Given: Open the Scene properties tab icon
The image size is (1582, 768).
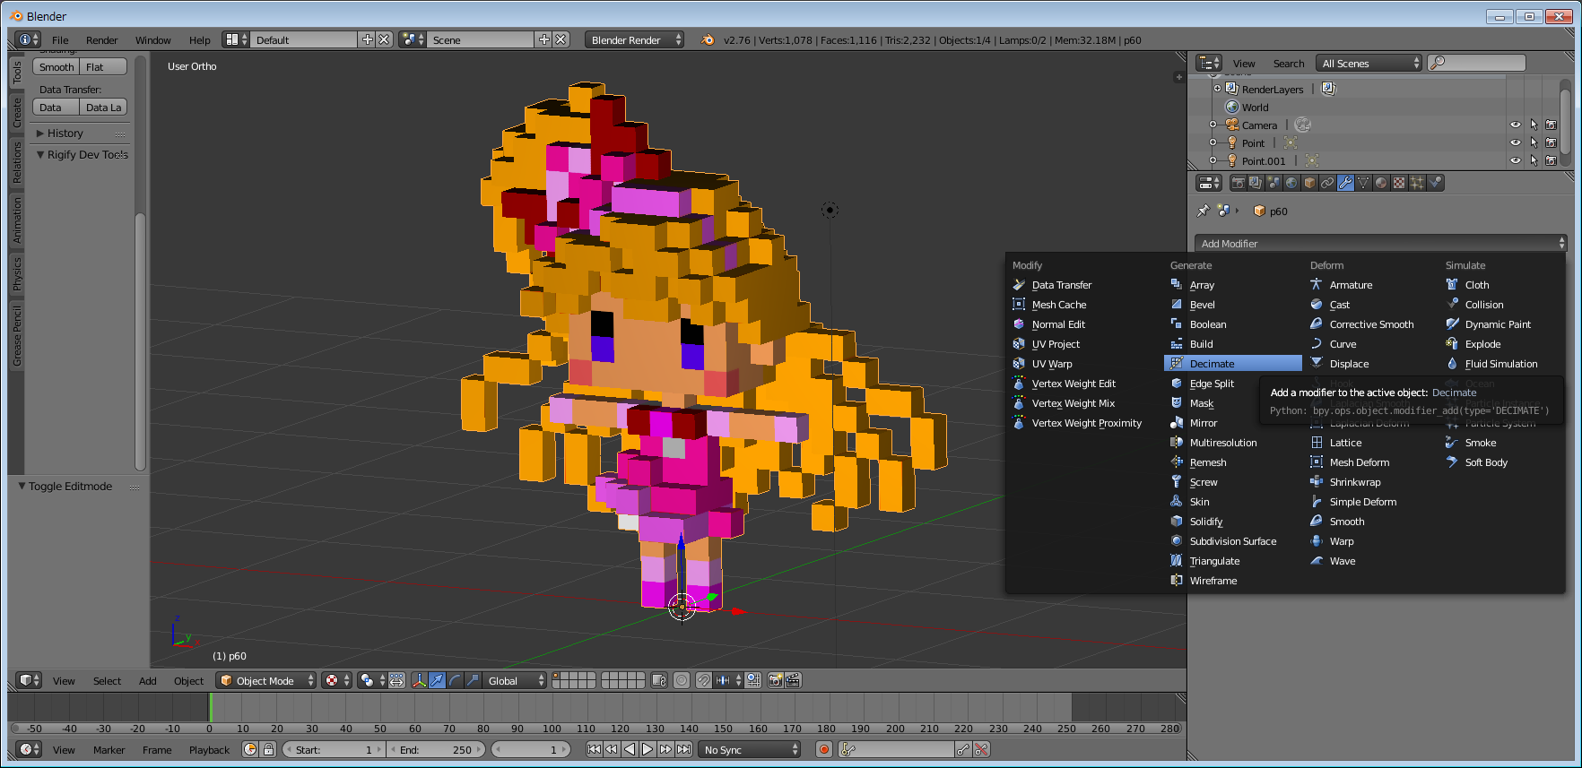Looking at the screenshot, I should [x=1273, y=183].
